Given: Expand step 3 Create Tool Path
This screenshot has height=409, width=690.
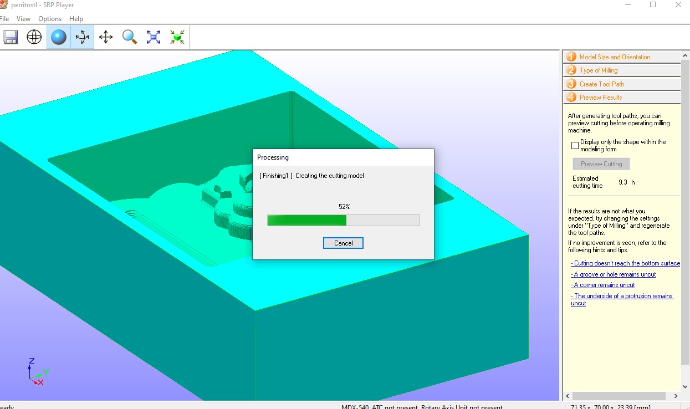Looking at the screenshot, I should [622, 84].
